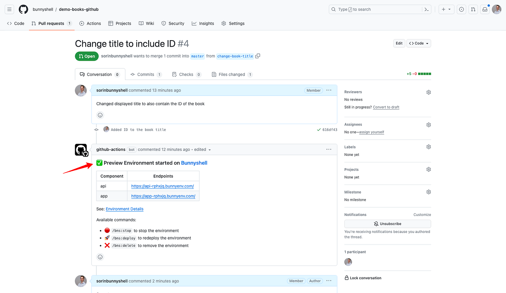Open the app-rphxjq.bunnyenv.com endpoint link

(x=163, y=196)
